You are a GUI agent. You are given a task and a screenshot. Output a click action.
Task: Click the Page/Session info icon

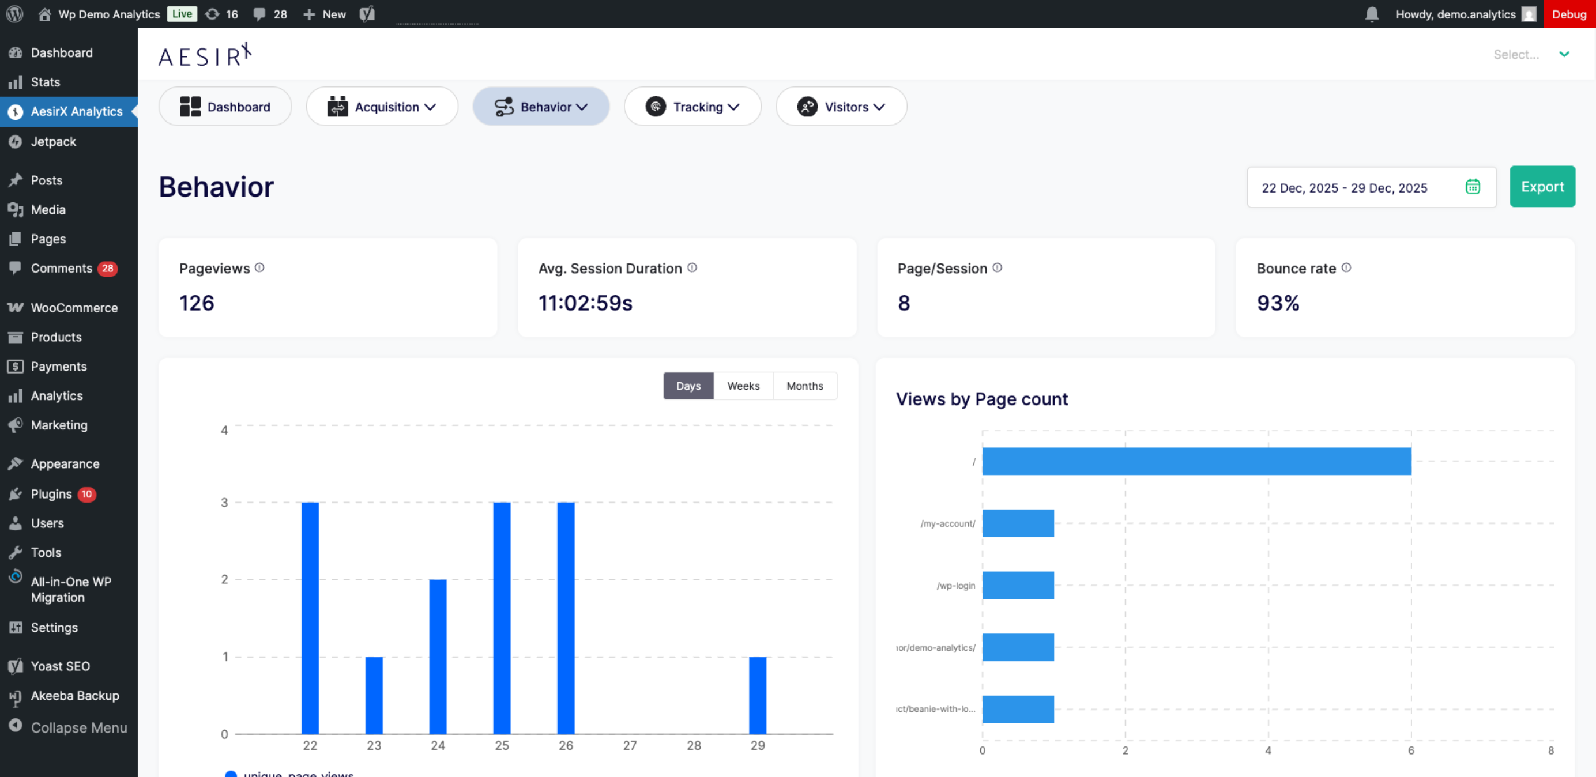click(x=997, y=267)
